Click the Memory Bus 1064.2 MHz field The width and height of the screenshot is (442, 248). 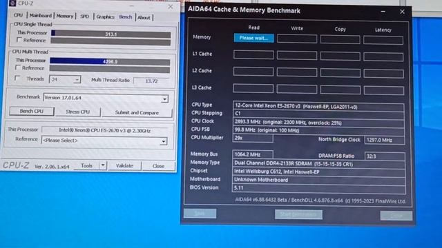[x=253, y=154]
